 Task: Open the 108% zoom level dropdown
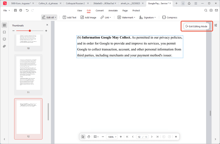[112, 137]
